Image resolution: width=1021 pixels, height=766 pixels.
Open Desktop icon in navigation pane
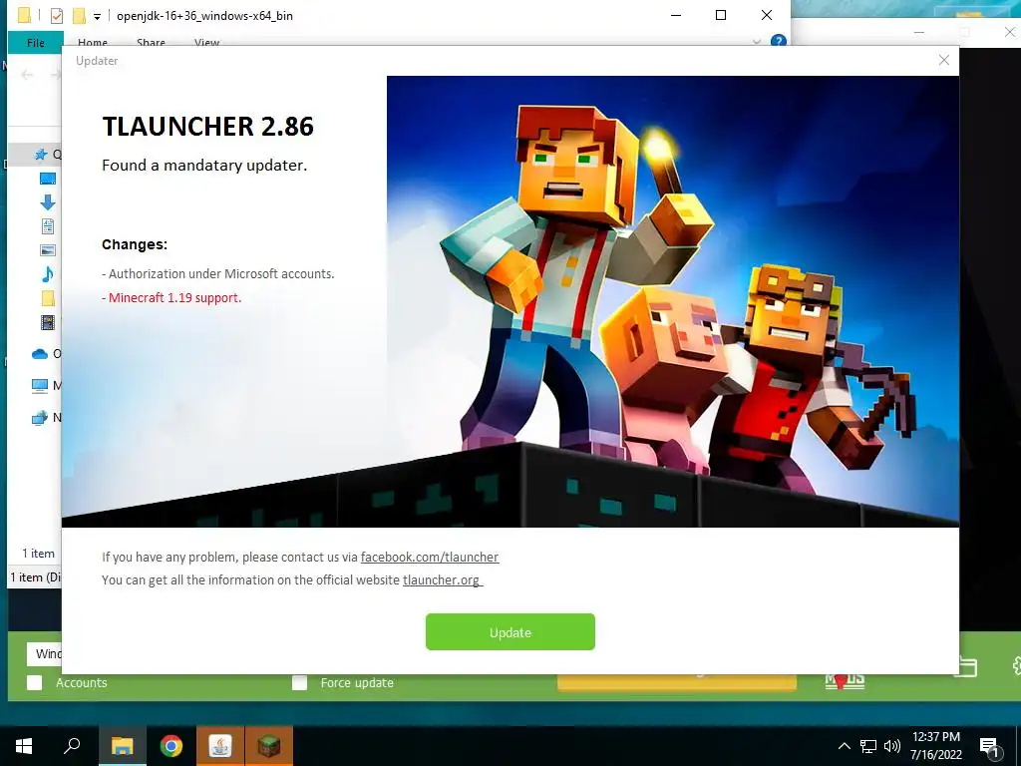coord(48,179)
